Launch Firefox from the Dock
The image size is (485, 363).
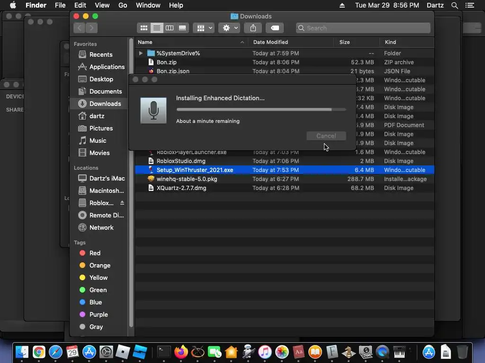coord(181,352)
